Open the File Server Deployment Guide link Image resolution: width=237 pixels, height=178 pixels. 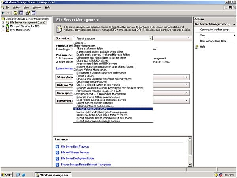tap(77, 159)
